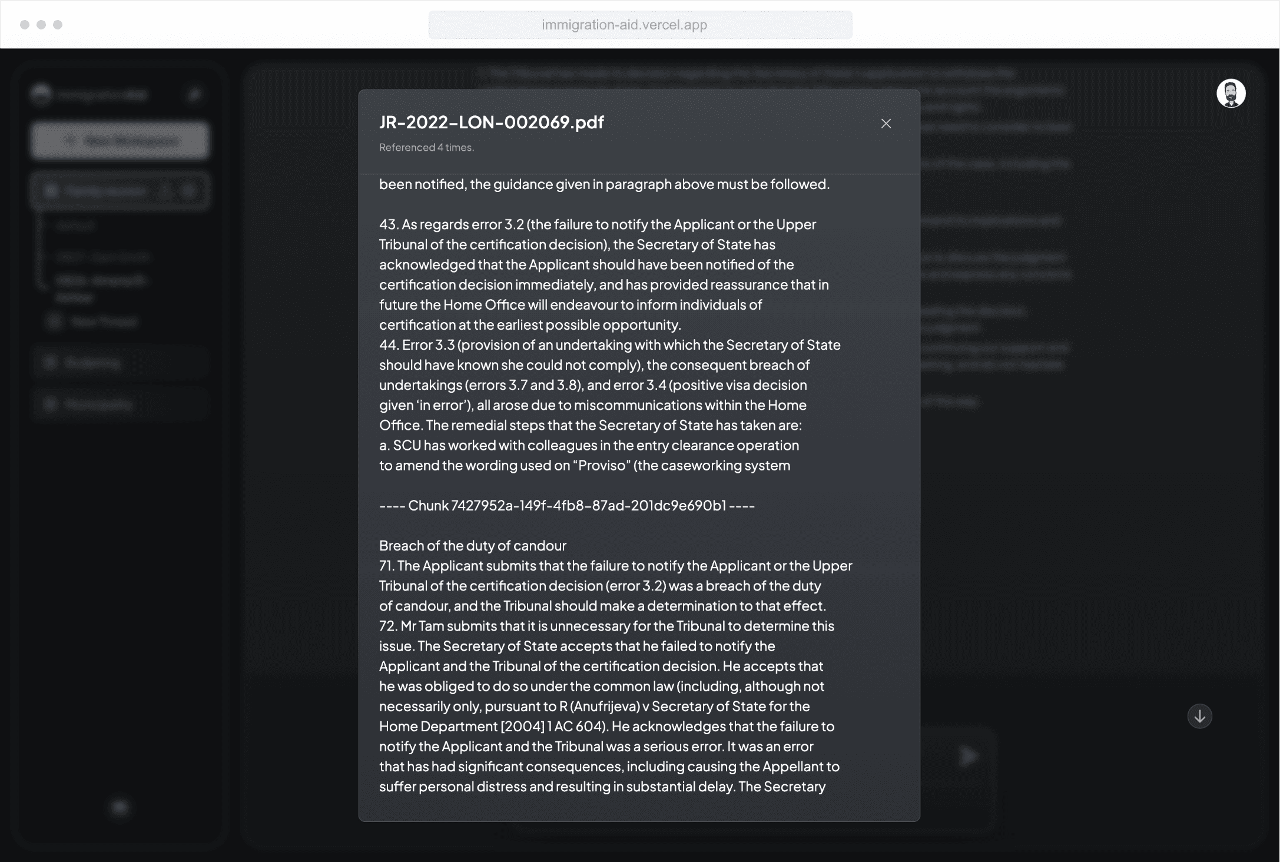Click the Chunk 7427952a identifier separator line
This screenshot has width=1280, height=862.
click(566, 505)
